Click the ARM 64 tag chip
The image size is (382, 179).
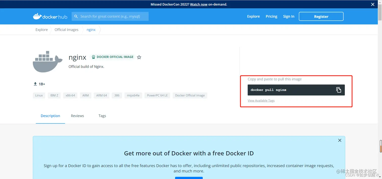[102, 96]
